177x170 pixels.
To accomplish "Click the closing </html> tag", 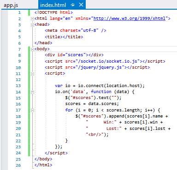I will coord(43,165).
